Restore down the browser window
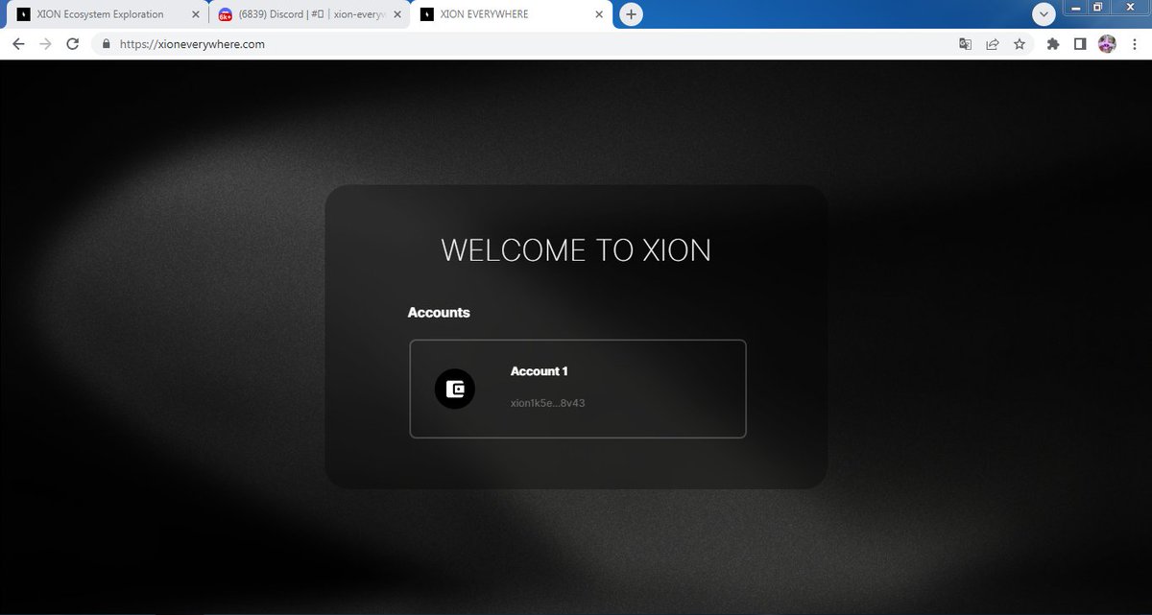The image size is (1152, 615). click(x=1098, y=8)
